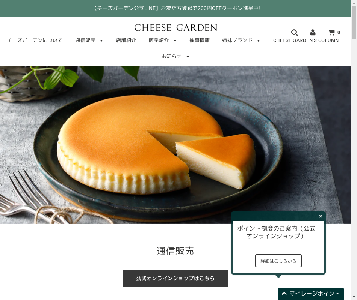Click the CHEESE GARDEN logo
The image size is (357, 300).
[175, 28]
